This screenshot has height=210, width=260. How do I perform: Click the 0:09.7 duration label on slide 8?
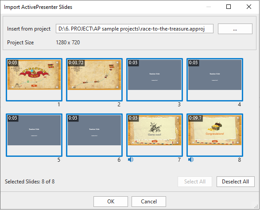point(195,118)
